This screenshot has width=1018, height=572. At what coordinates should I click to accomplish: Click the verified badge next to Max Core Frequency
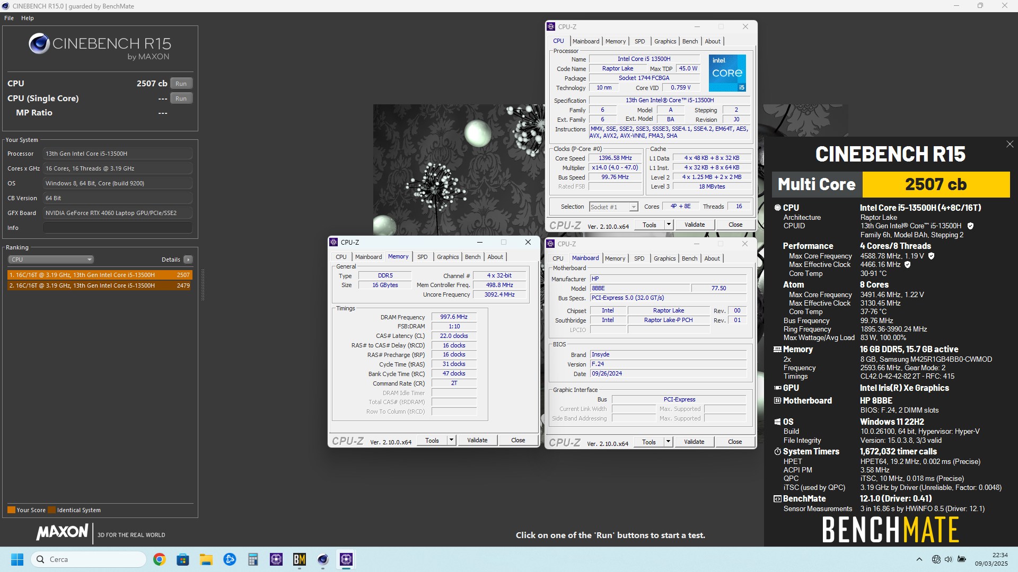(931, 256)
